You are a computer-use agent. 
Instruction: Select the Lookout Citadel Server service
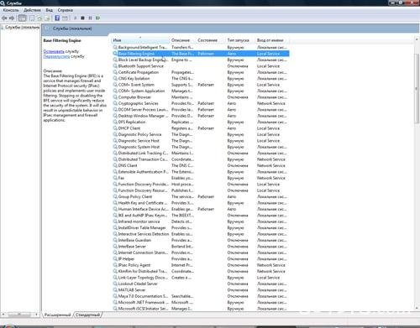(201, 284)
